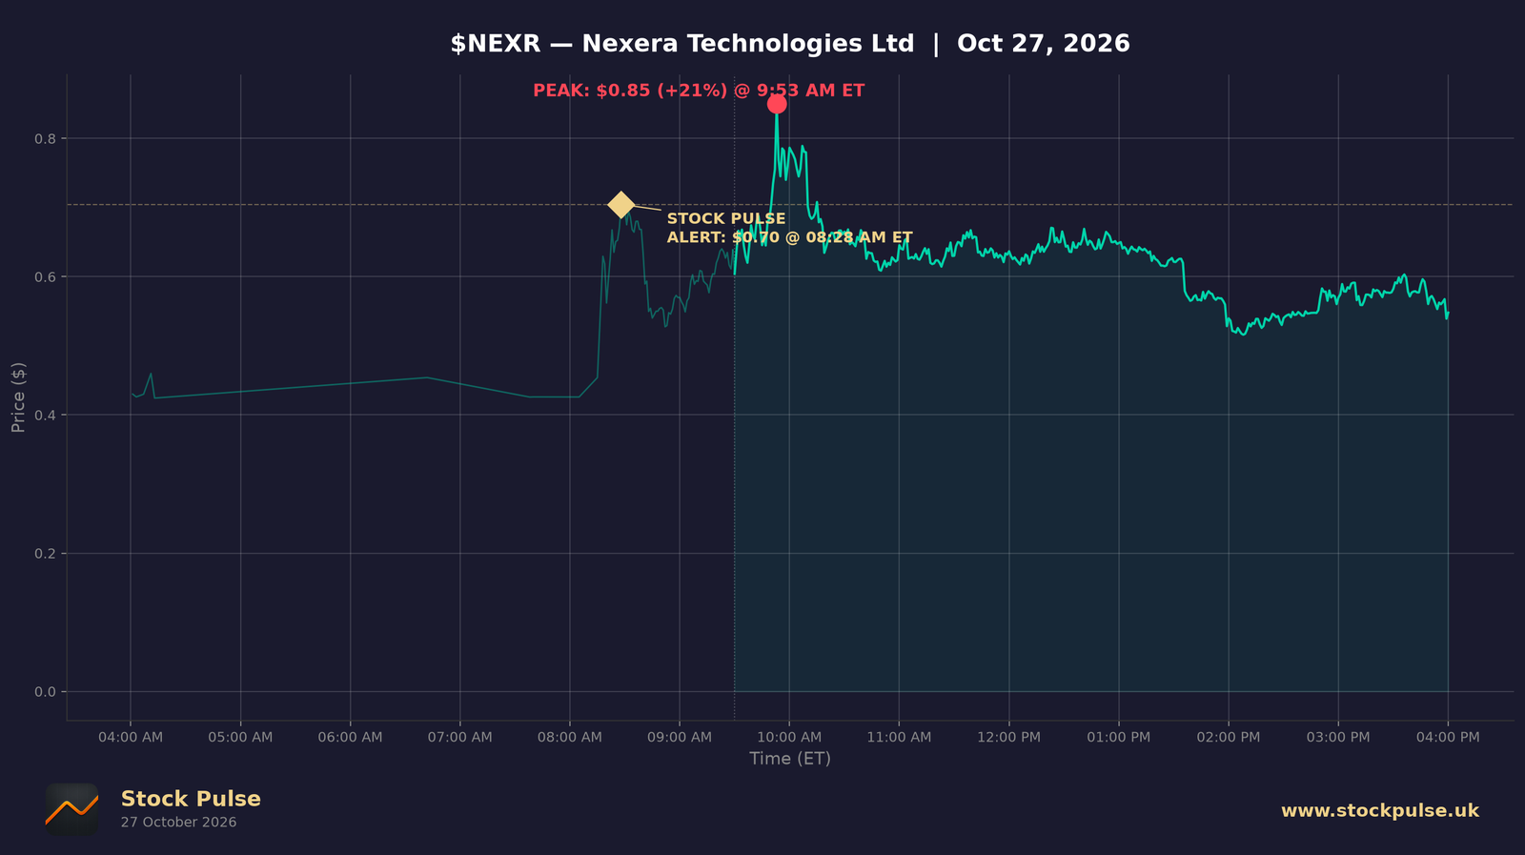This screenshot has height=855, width=1525.
Task: Click the yellow diamond alert marker
Action: 620,205
